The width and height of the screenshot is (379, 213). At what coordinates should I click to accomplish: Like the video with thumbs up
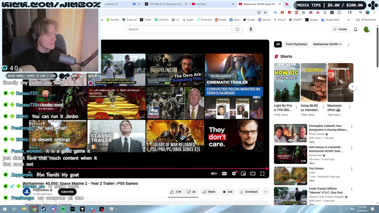click(176, 192)
